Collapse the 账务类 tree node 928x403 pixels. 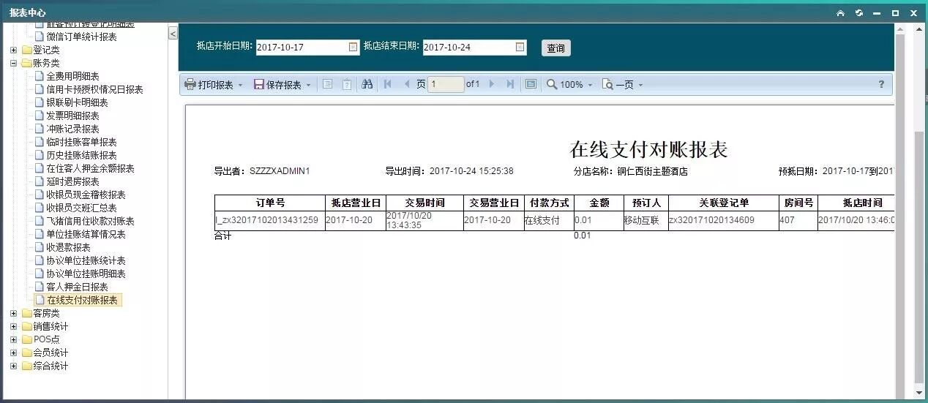point(14,63)
